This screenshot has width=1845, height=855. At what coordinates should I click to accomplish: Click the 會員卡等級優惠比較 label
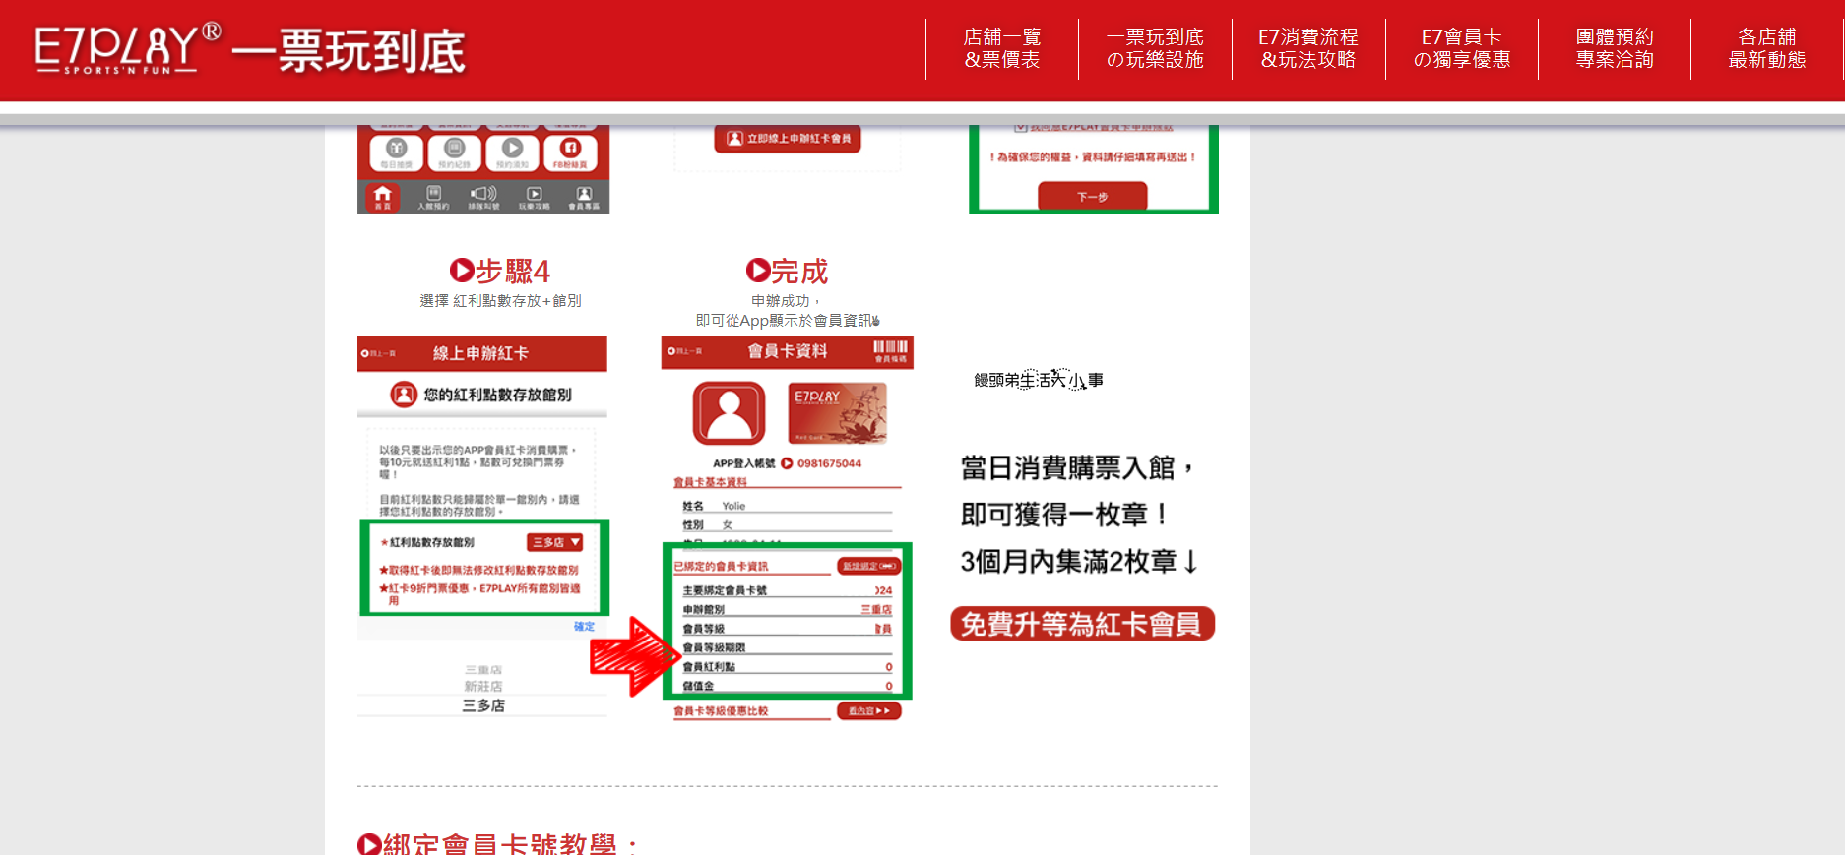pyautogui.click(x=721, y=710)
